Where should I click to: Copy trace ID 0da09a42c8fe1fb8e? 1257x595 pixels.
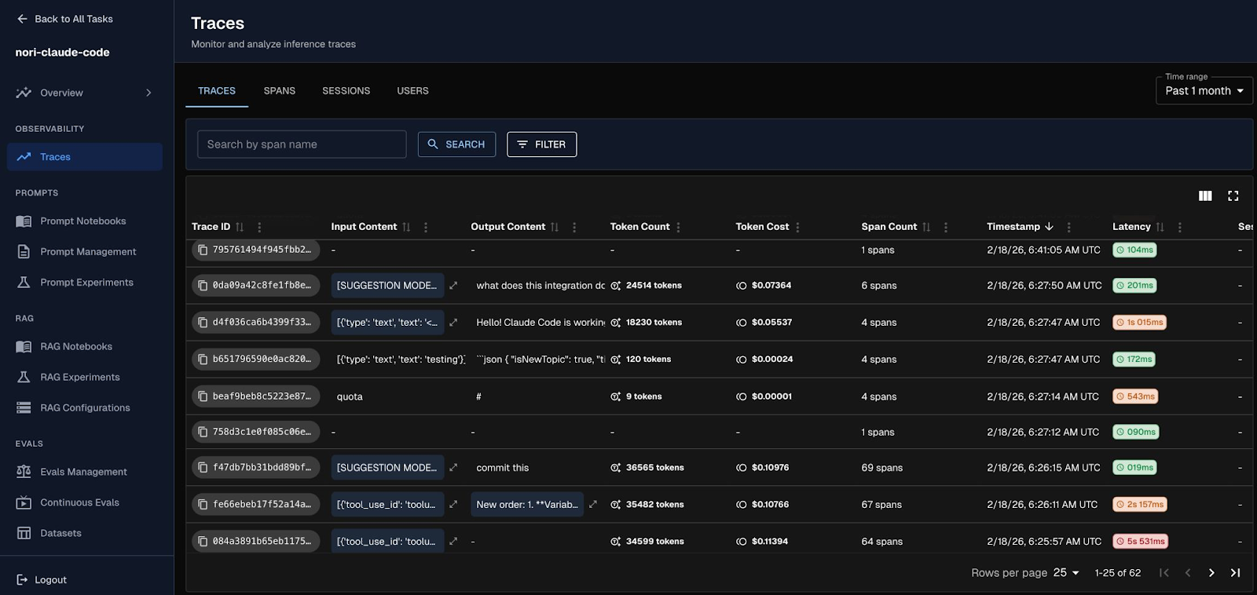coord(203,286)
